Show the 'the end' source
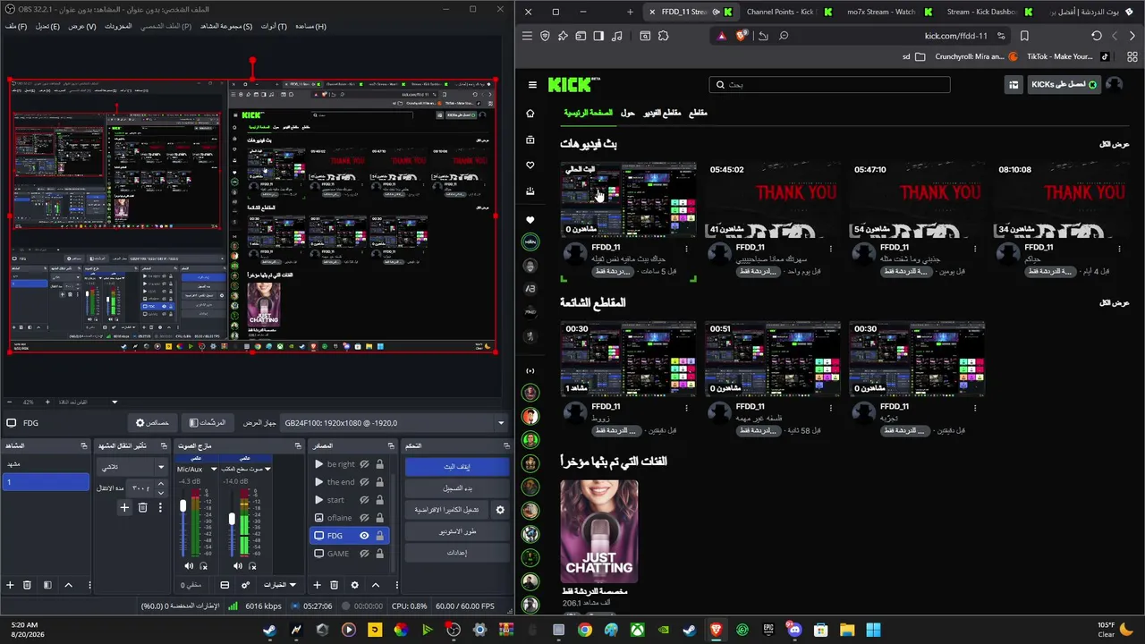 point(364,482)
